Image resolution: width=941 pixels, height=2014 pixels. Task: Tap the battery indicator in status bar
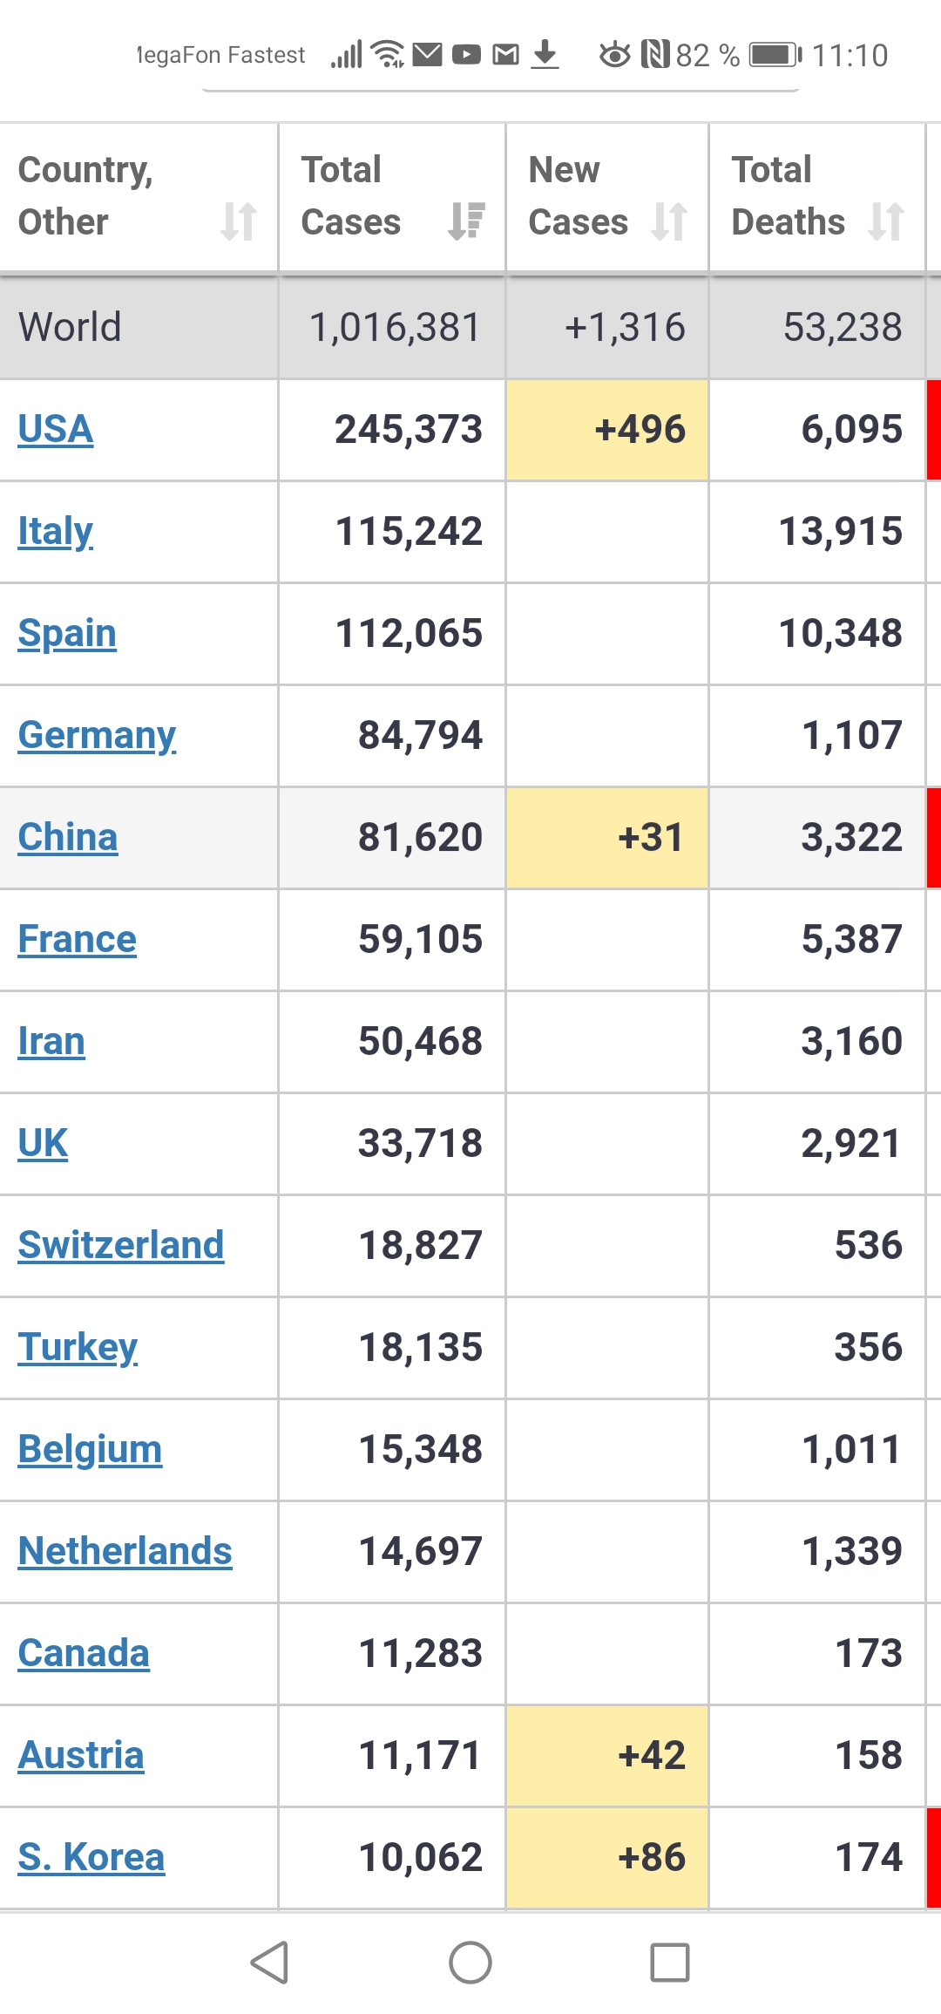pyautogui.click(x=775, y=55)
